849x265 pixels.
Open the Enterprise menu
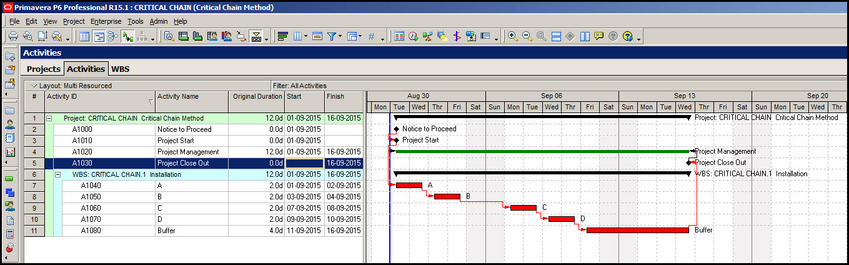pyautogui.click(x=106, y=21)
